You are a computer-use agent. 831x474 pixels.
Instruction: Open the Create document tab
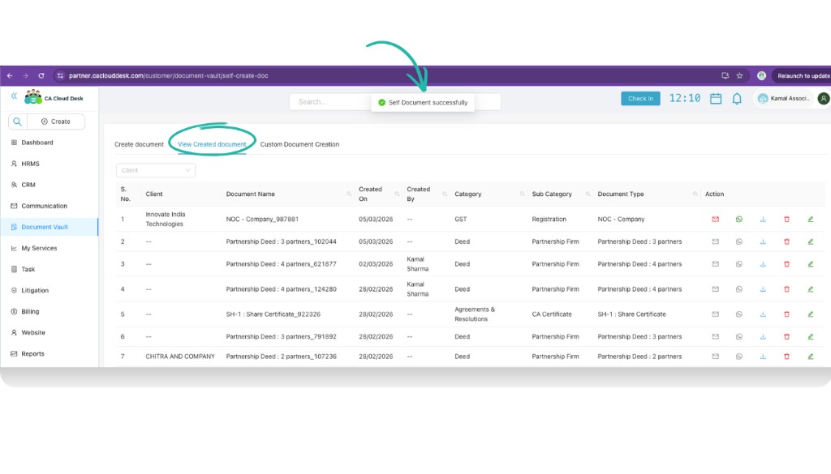pyautogui.click(x=139, y=143)
